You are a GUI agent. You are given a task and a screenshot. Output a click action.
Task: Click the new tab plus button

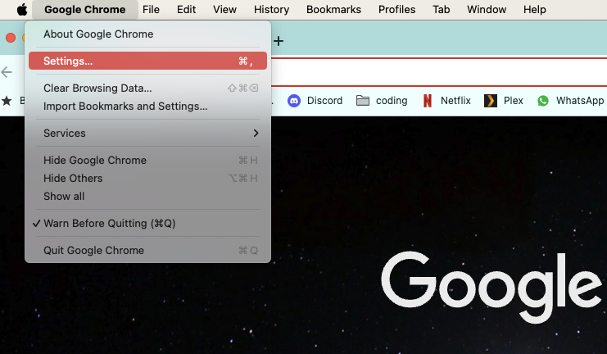point(279,41)
